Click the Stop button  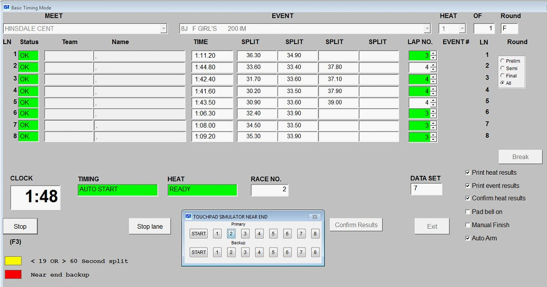pos(20,227)
